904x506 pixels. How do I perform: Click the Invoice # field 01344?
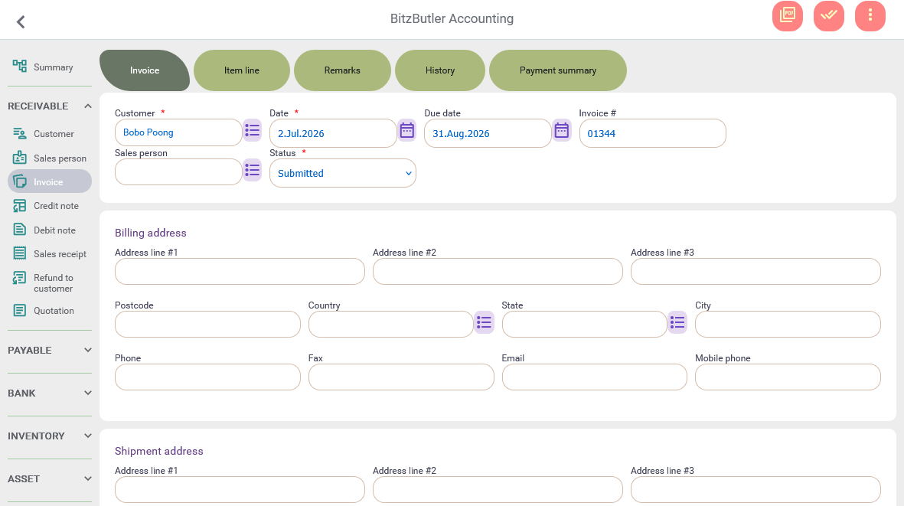point(652,133)
